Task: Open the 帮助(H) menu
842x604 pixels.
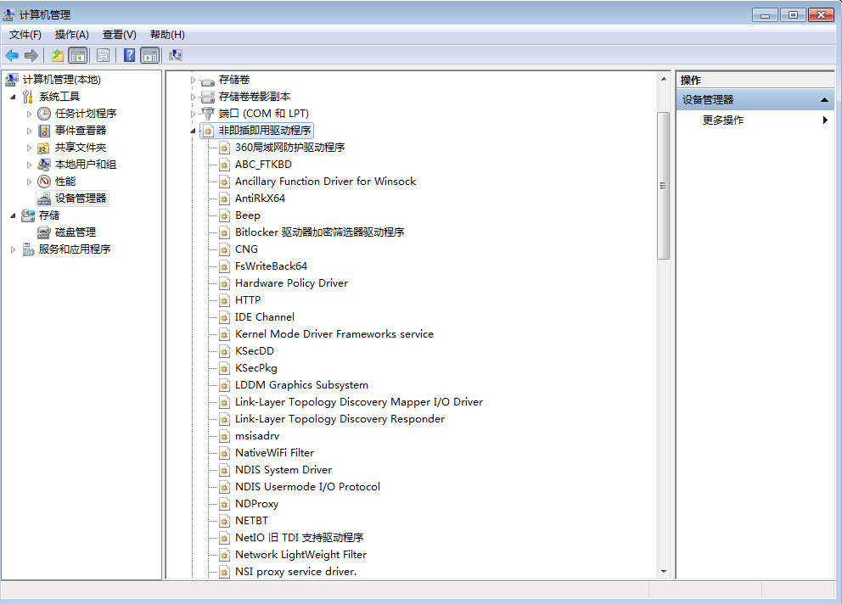Action: pyautogui.click(x=167, y=35)
